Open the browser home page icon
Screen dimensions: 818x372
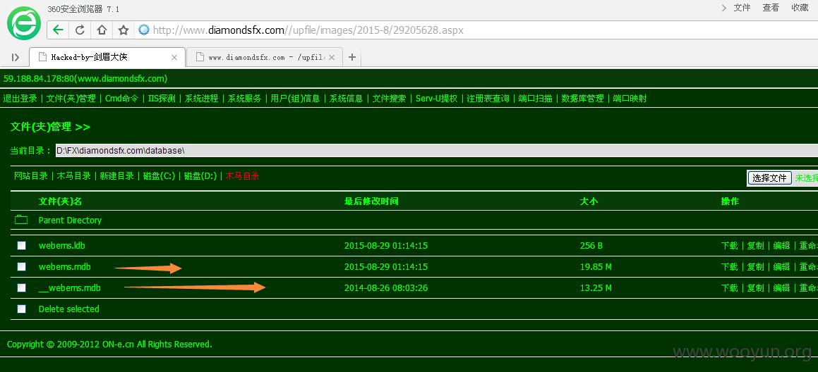click(102, 30)
